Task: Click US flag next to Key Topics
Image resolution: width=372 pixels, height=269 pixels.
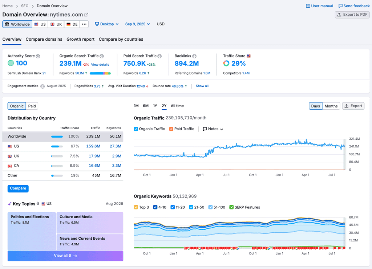Action: [44, 204]
